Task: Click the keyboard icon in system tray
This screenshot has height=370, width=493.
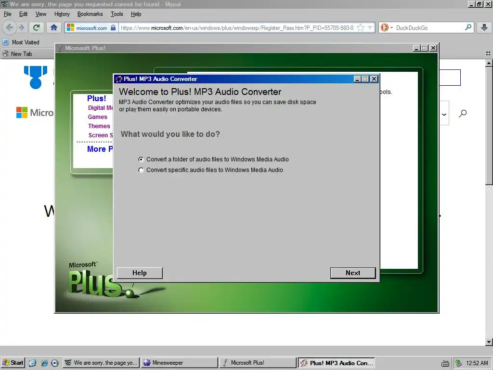Action: [x=445, y=363]
